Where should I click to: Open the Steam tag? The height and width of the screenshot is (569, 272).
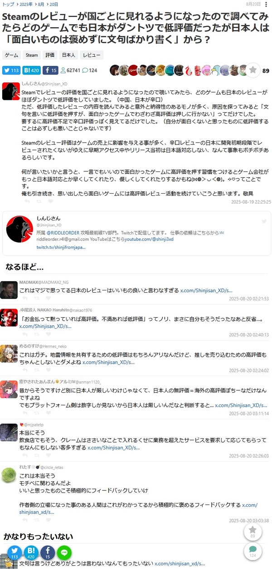[x=32, y=55]
